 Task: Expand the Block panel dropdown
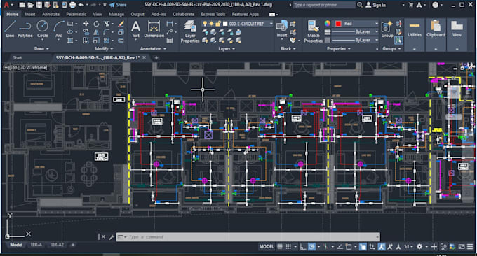click(288, 48)
